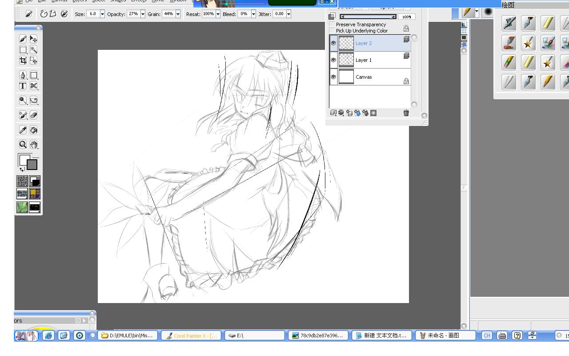Delete layer with the trash can icon
Viewport: 569px width, 356px height.
pos(406,113)
